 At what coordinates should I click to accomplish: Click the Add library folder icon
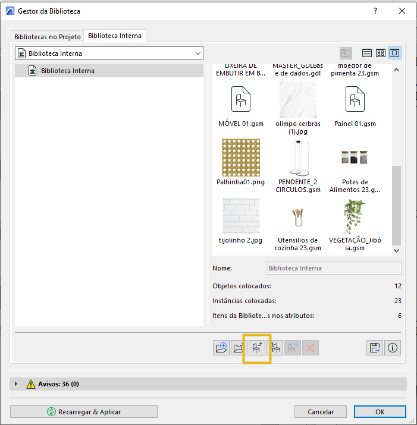point(221,348)
